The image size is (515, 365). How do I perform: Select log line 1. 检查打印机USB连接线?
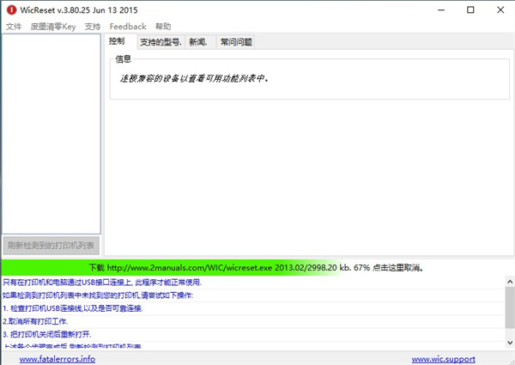click(253, 308)
